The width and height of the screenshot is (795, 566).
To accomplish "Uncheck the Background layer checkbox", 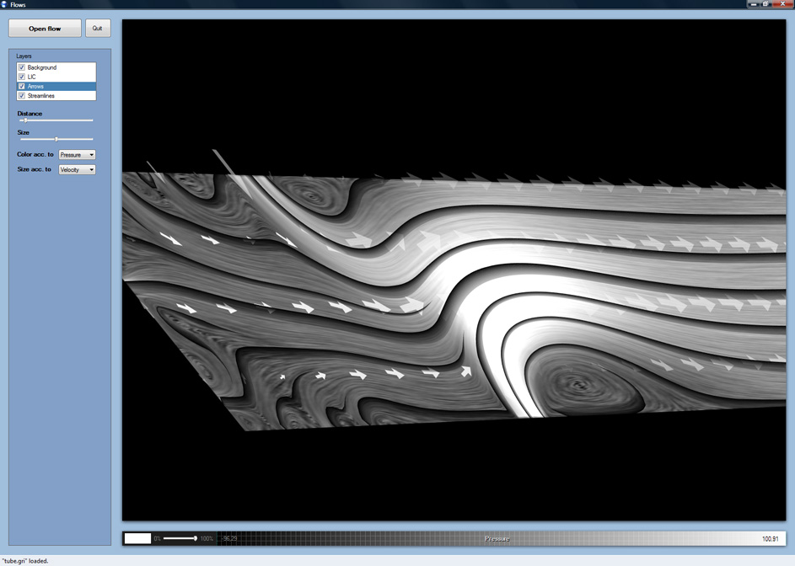I will [22, 67].
